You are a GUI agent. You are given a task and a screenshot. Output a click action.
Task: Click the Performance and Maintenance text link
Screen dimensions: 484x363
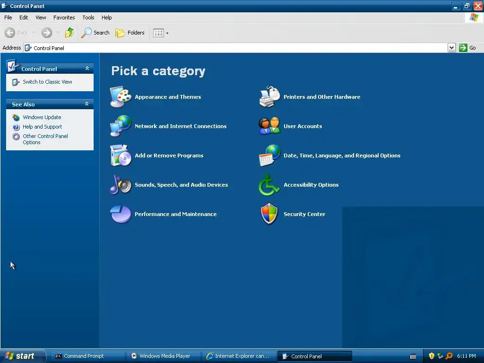click(176, 214)
